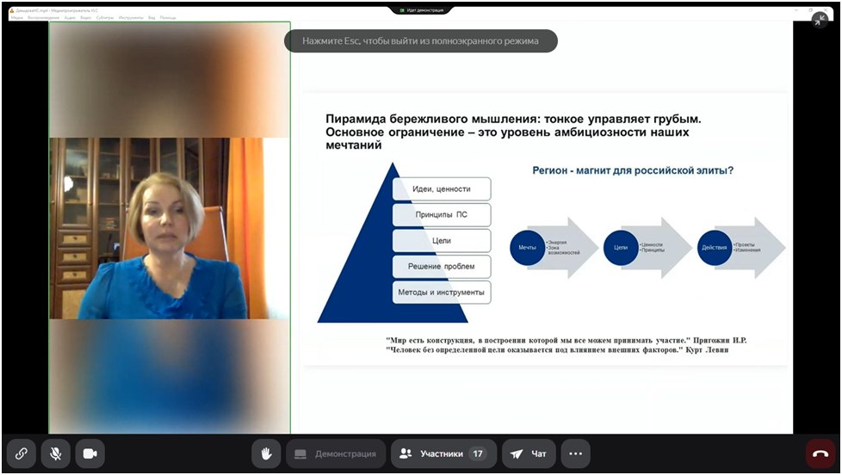Open the Чат panel
The width and height of the screenshot is (842, 475).
pos(529,453)
